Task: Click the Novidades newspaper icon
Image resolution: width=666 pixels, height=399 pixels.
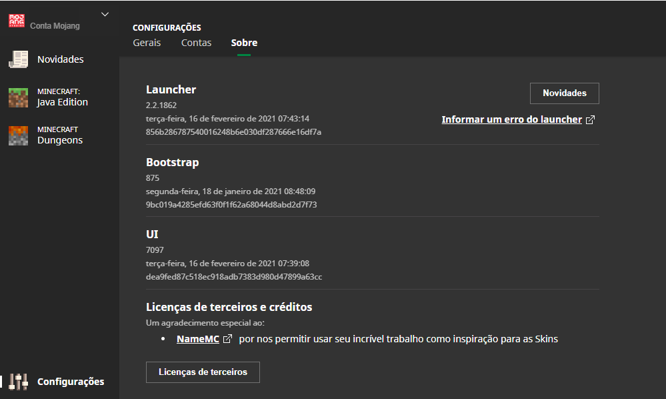Action: (x=18, y=59)
